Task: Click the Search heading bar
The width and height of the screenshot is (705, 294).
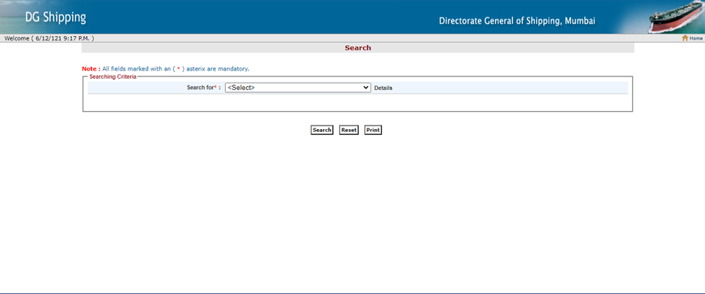Action: click(358, 48)
